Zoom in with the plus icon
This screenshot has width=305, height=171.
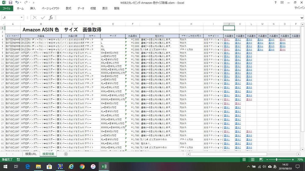(x=293, y=159)
